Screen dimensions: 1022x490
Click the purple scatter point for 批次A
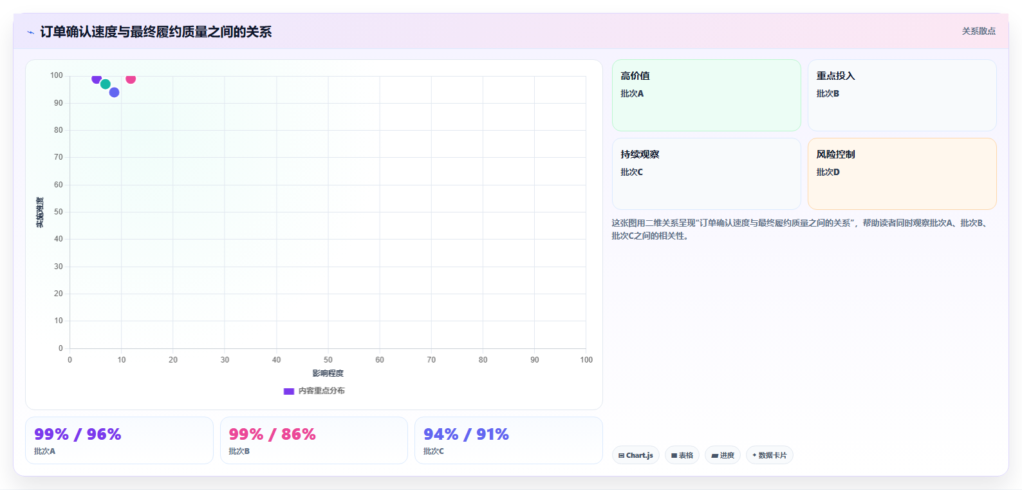[x=97, y=79]
